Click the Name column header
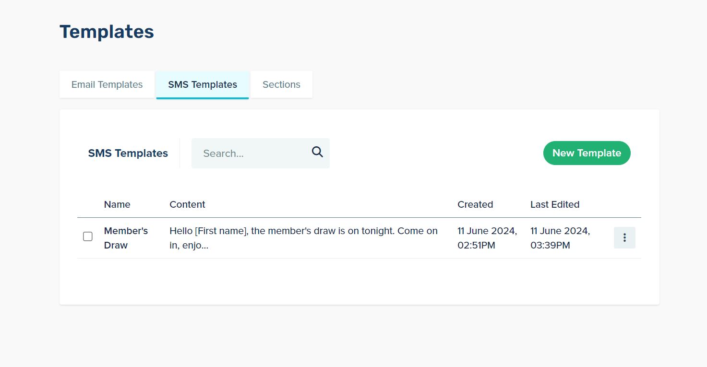Viewport: 707px width, 367px height. point(117,204)
